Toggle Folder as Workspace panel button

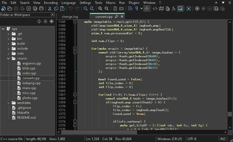180,8
